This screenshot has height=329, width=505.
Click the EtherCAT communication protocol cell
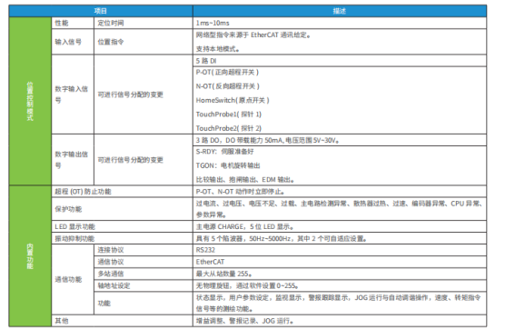[x=340, y=262]
